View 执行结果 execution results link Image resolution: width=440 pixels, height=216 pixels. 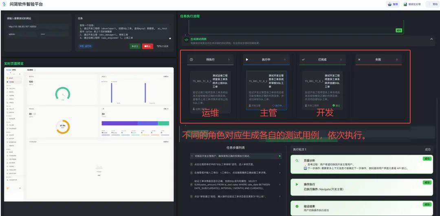click(163, 46)
